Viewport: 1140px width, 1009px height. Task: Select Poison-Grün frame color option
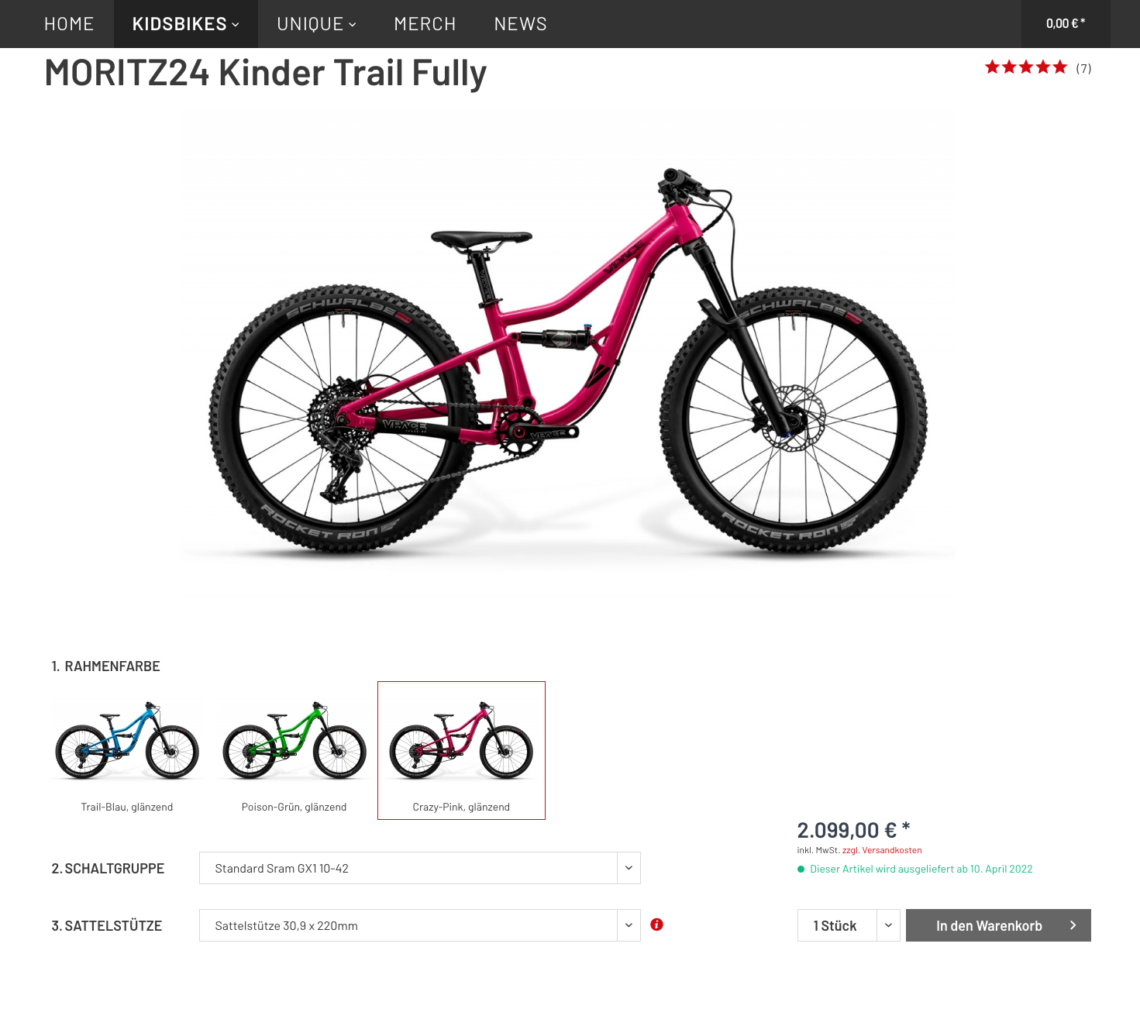tap(294, 750)
